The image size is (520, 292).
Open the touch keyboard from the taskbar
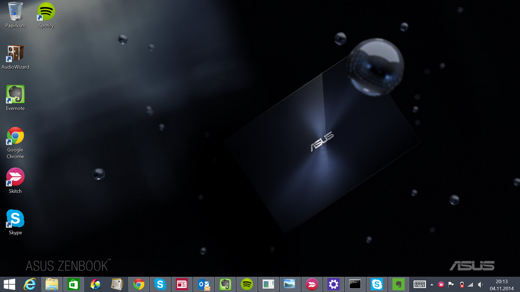(420, 284)
